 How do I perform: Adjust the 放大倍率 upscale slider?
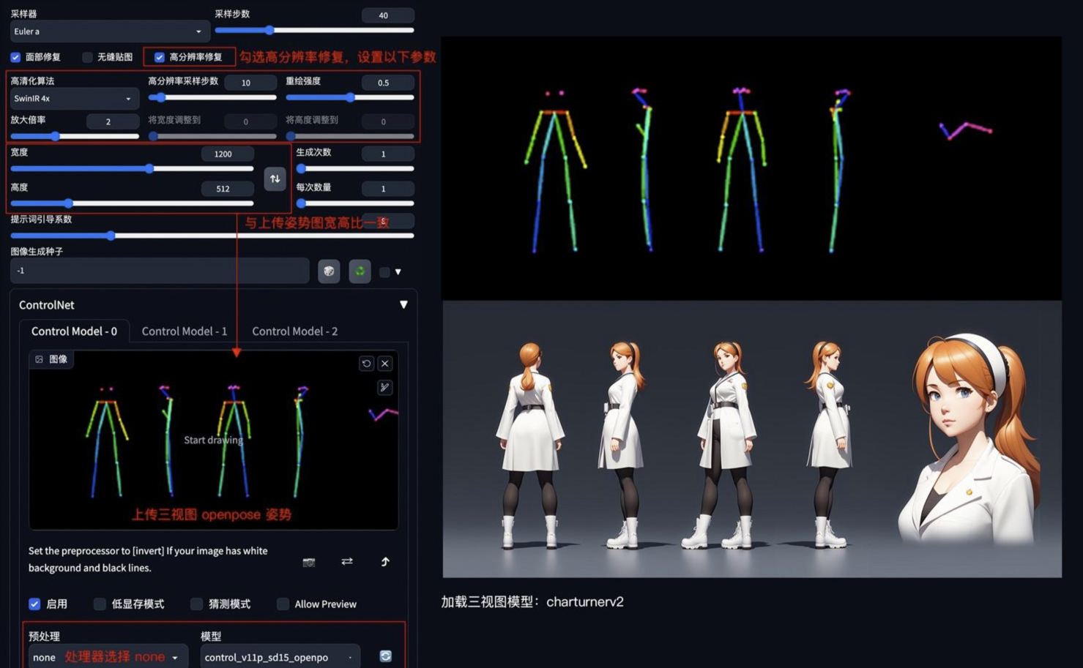(75, 136)
